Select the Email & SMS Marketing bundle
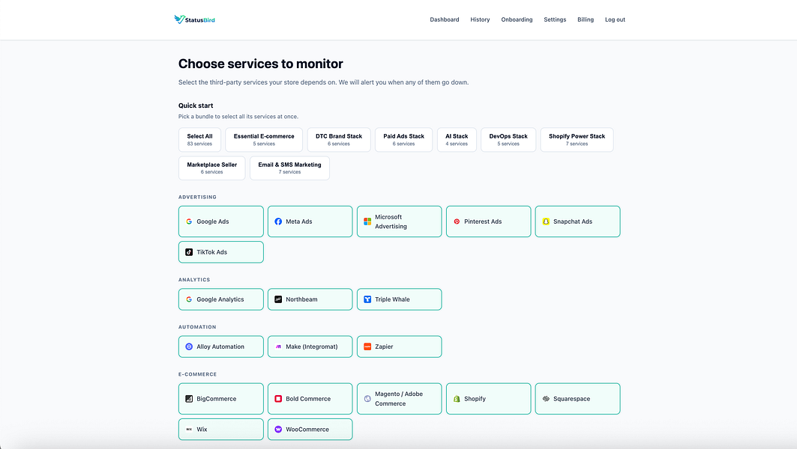The width and height of the screenshot is (797, 449). [x=289, y=168]
